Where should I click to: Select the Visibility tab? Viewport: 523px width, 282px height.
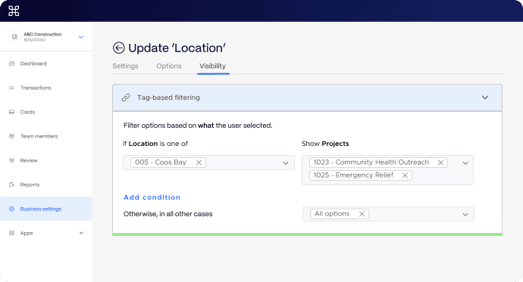coord(212,66)
